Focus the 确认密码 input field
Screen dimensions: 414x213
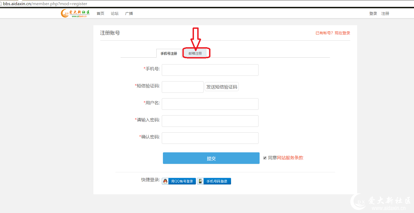[x=210, y=138]
